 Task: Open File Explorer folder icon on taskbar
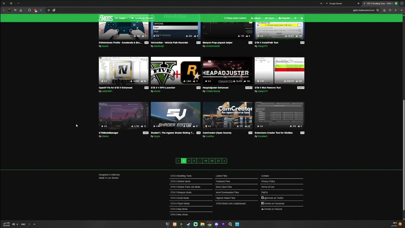click(x=202, y=224)
